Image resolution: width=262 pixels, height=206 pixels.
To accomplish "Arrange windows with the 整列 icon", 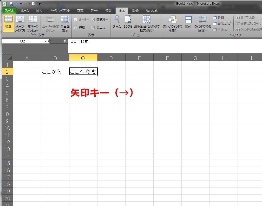I will pos(188,23).
